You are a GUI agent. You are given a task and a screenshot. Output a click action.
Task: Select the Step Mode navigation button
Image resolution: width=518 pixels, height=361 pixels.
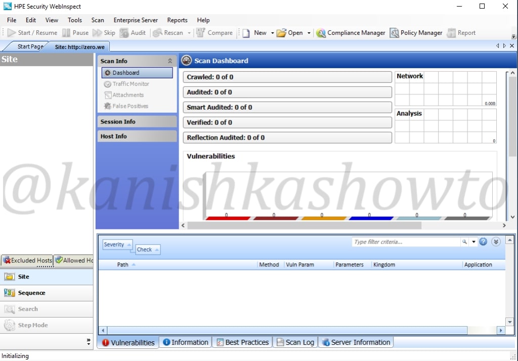point(47,325)
